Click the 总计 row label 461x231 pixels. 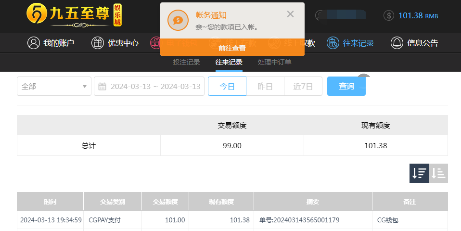pyautogui.click(x=89, y=145)
